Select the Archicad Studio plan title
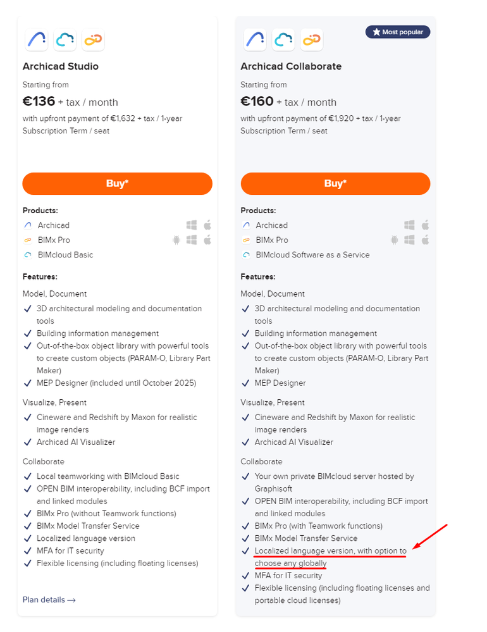The image size is (487, 632). pos(61,66)
